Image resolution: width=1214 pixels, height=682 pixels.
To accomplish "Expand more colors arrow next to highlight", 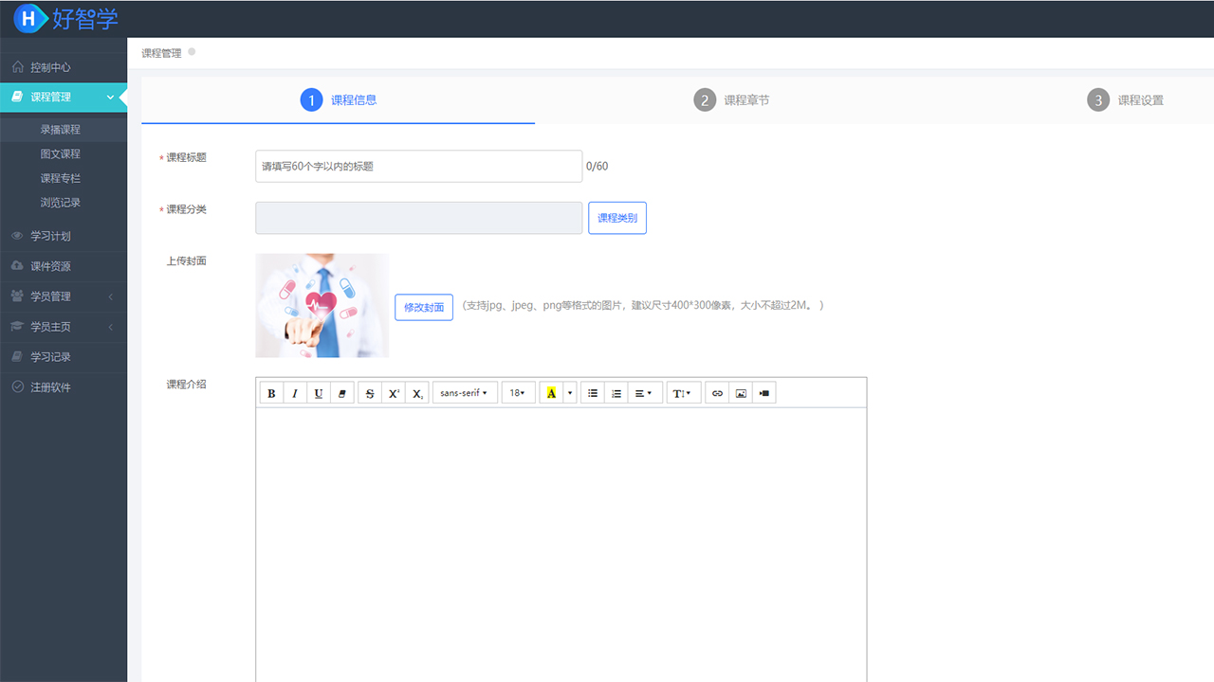I will (x=570, y=393).
